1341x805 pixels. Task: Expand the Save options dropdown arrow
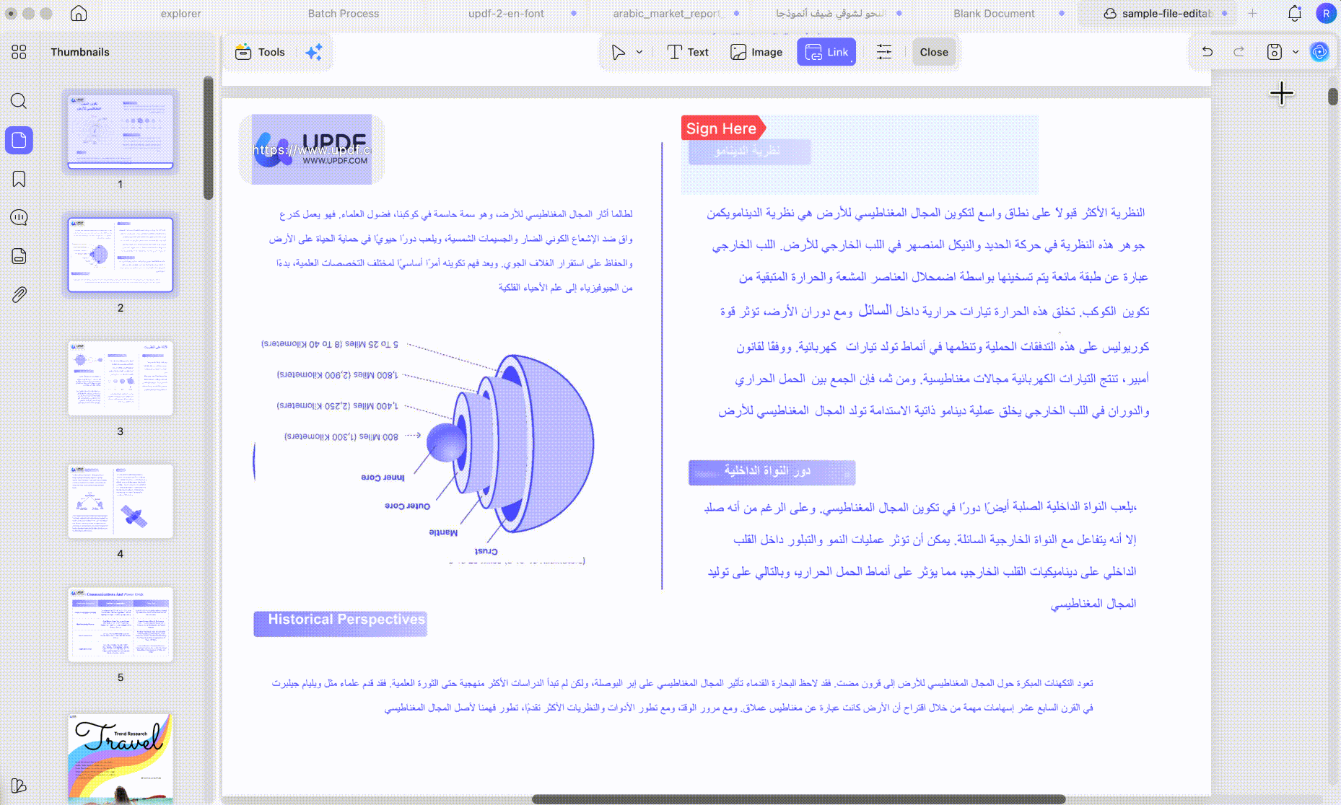[1296, 52]
